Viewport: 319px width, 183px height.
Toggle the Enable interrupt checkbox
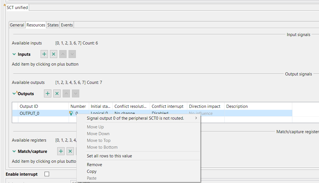pyautogui.click(x=47, y=174)
